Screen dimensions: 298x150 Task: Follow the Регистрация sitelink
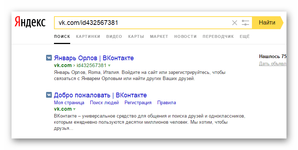coord(138,102)
